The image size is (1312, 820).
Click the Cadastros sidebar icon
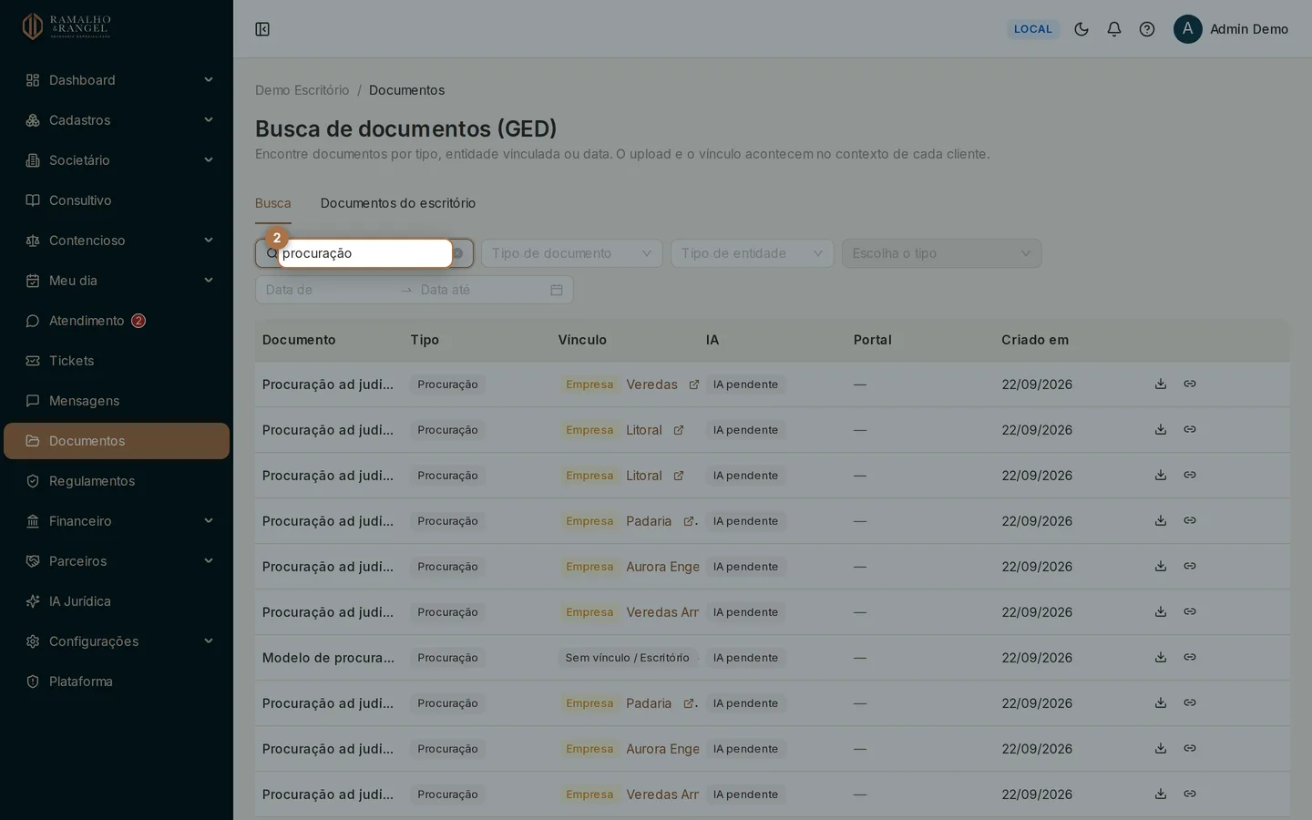(33, 120)
